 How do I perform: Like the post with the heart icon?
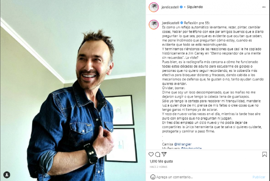[151, 154]
